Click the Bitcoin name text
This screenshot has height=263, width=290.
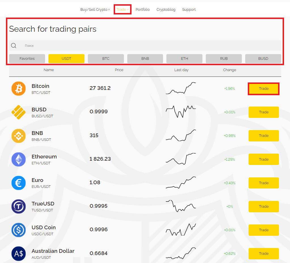click(40, 86)
